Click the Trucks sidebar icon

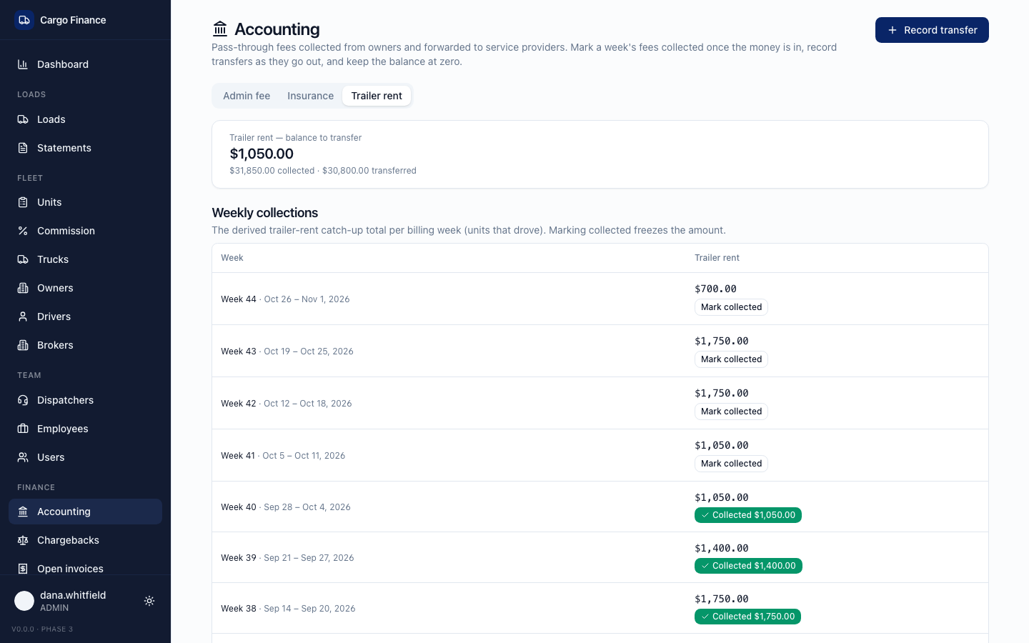[x=23, y=259]
